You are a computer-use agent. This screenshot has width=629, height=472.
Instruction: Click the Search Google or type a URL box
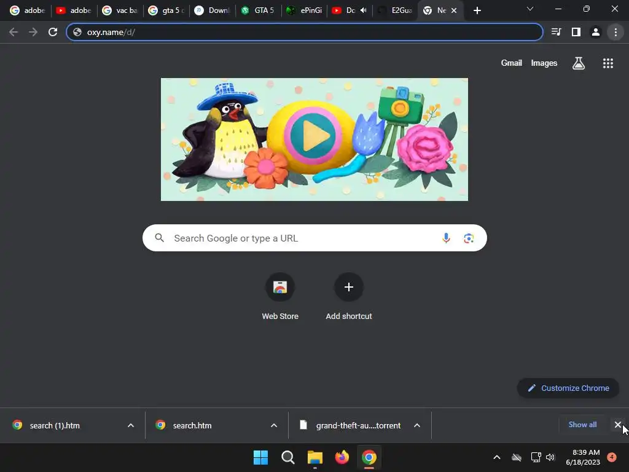pyautogui.click(x=314, y=238)
